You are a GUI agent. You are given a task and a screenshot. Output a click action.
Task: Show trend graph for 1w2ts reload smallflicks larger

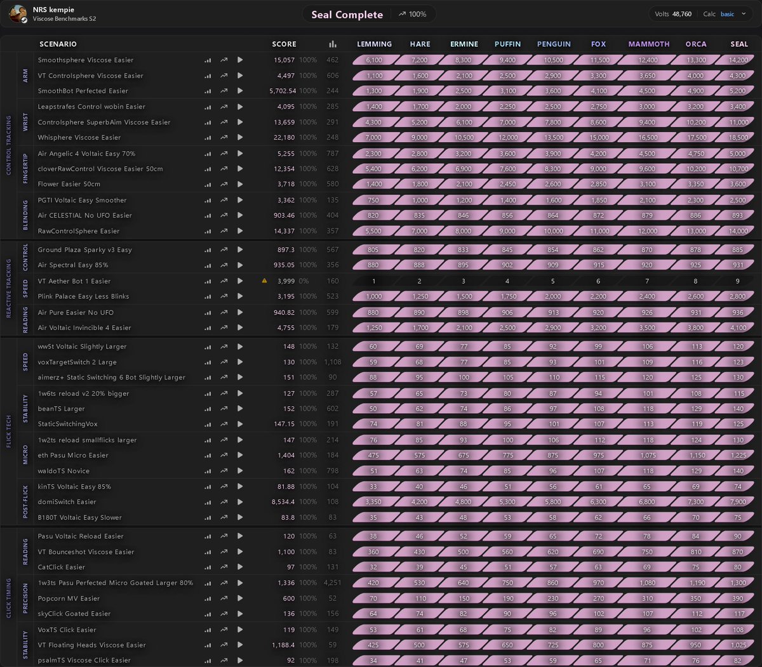(x=224, y=440)
